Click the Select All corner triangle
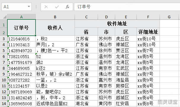The image size is (180, 107). click(5, 17)
